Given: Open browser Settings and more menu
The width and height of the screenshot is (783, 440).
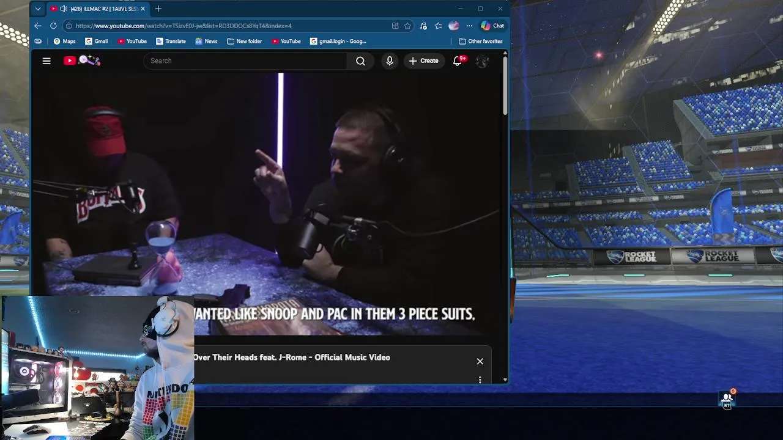Looking at the screenshot, I should [x=469, y=26].
